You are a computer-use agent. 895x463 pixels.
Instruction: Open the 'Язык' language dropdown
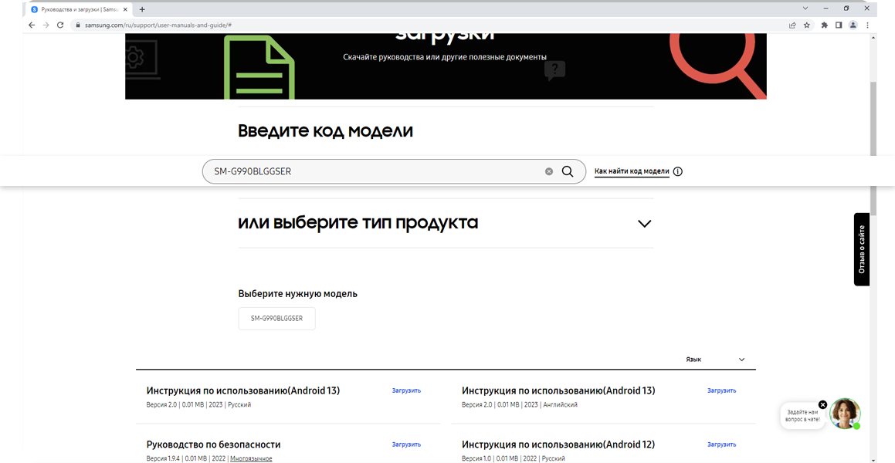pos(716,360)
